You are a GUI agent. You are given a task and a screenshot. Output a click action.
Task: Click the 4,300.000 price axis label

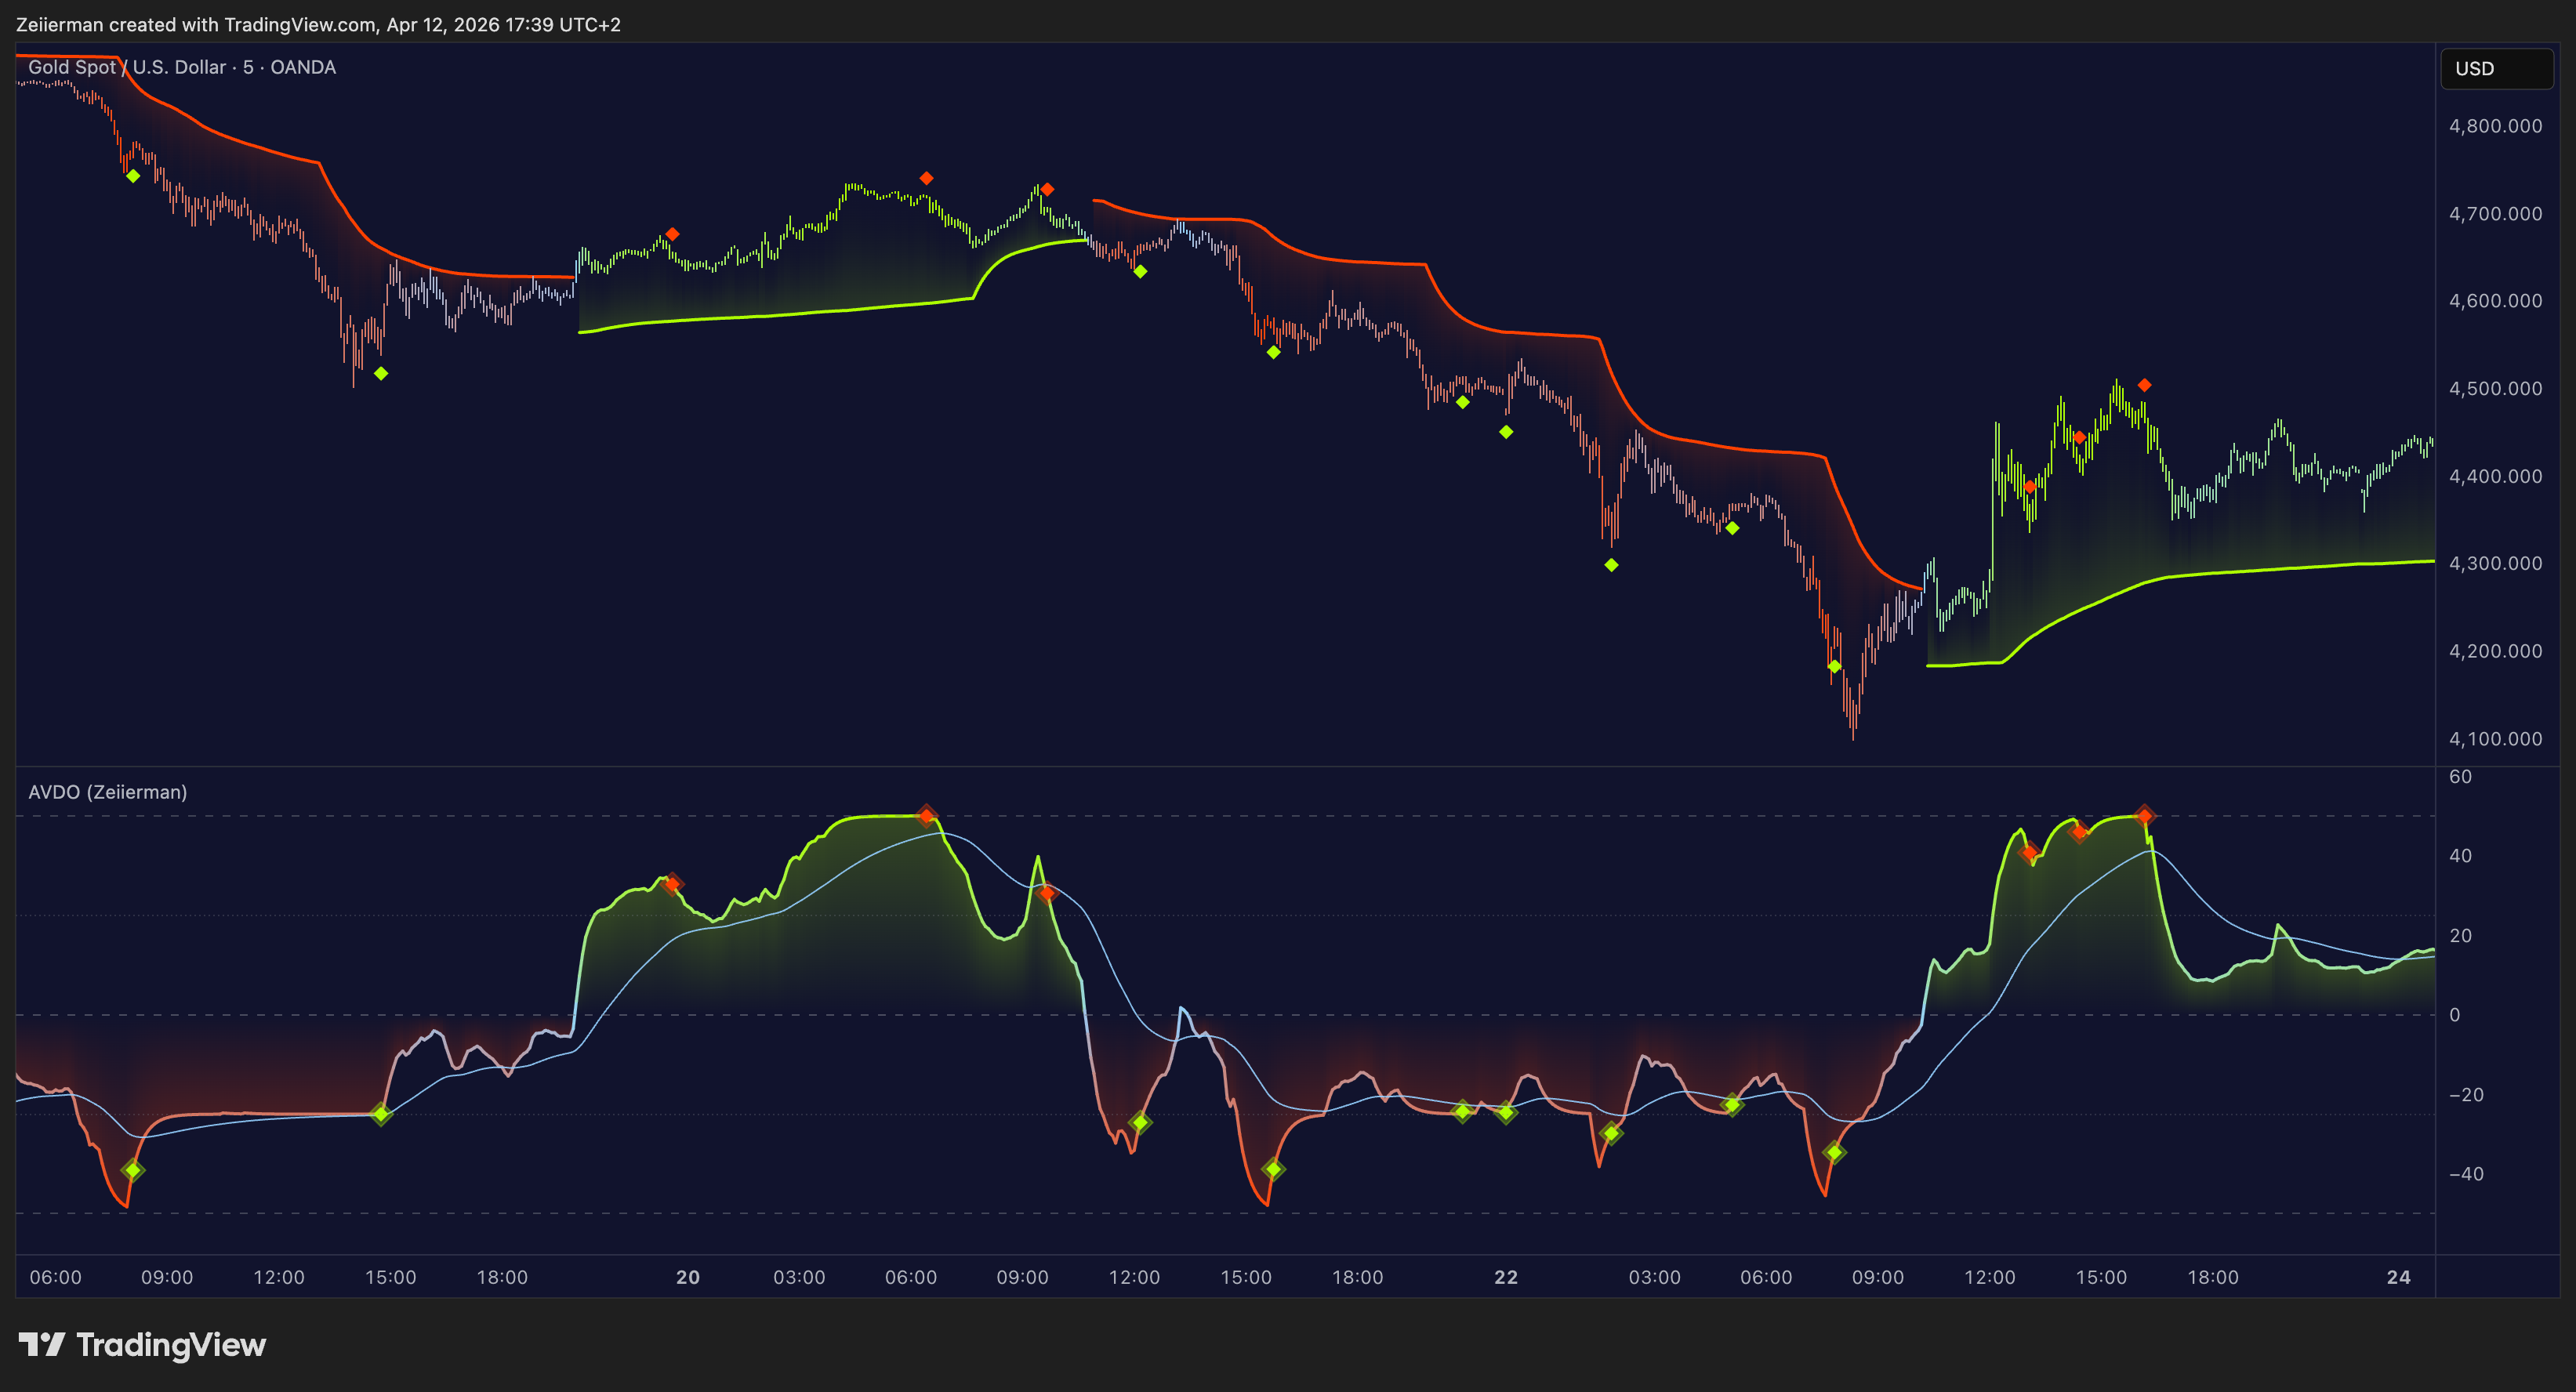pyautogui.click(x=2495, y=564)
